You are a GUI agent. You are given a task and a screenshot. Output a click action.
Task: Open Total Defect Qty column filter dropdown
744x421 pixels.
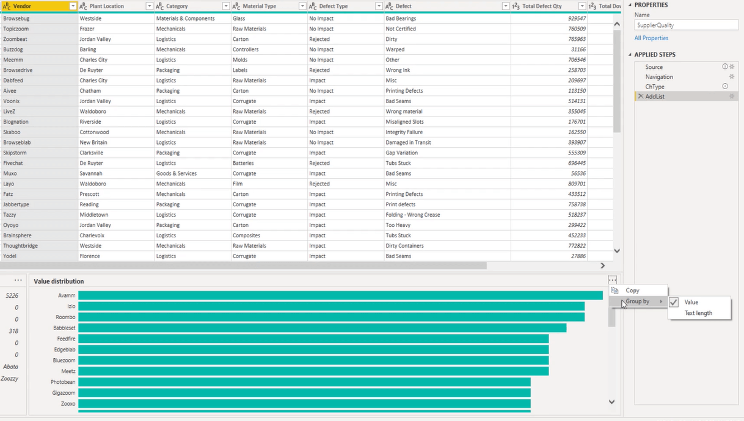coord(582,6)
